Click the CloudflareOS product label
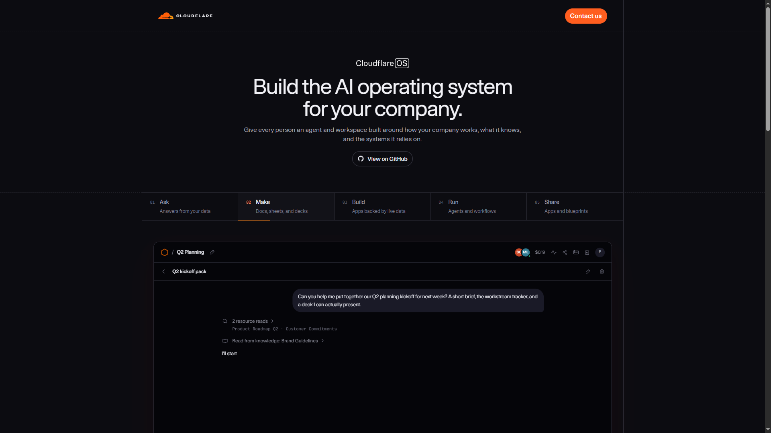 point(382,63)
